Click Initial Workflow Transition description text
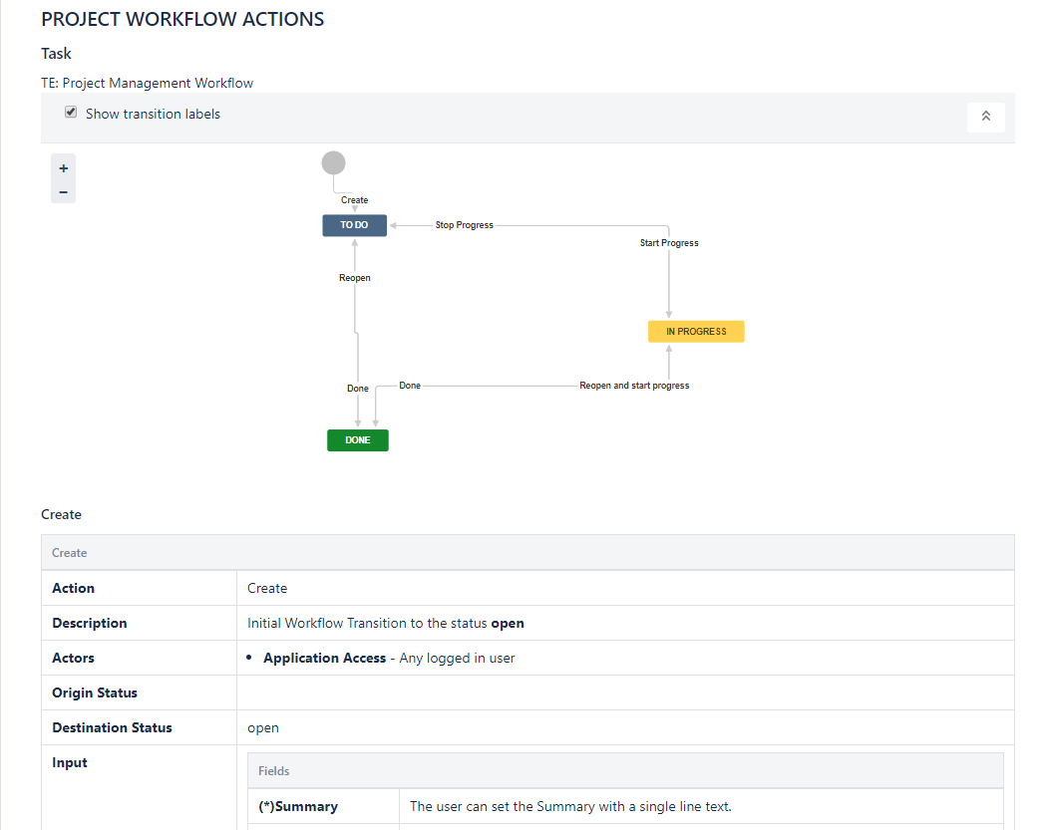Screen dimensions: 1042x830 click(386, 623)
